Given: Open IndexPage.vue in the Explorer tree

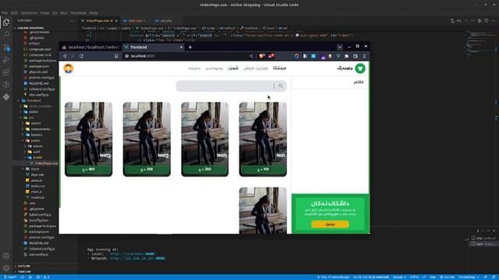Looking at the screenshot, I should point(46,163).
